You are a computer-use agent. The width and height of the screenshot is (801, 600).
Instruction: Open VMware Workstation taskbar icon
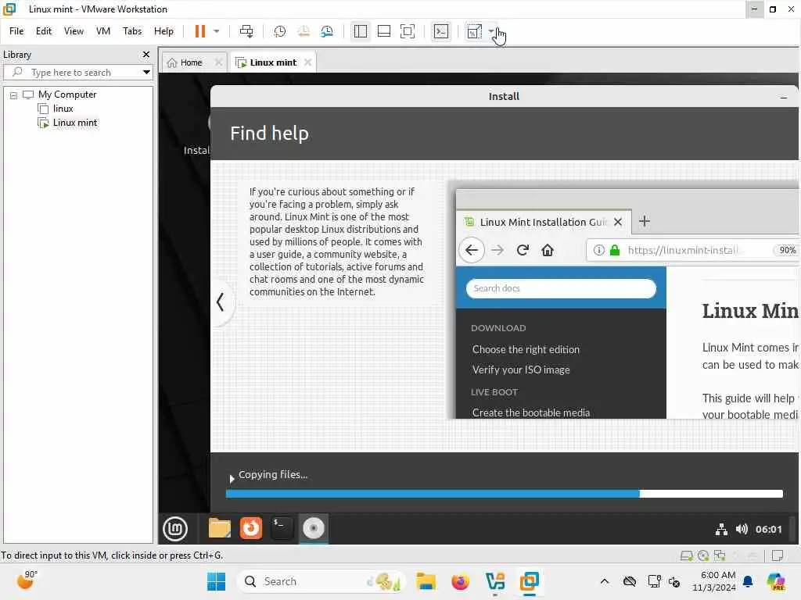pyautogui.click(x=530, y=581)
